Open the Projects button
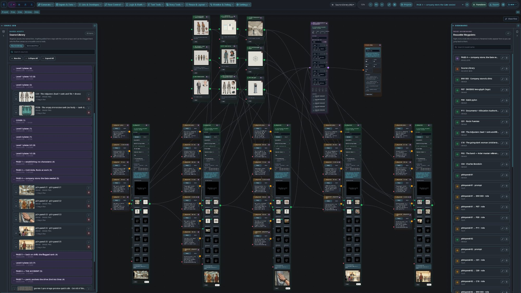This screenshot has width=521, height=293. [x=406, y=5]
